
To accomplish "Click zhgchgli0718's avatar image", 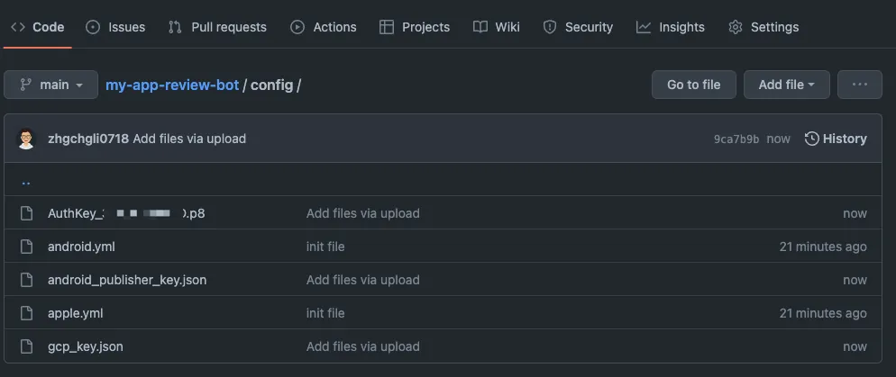I will coord(26,139).
